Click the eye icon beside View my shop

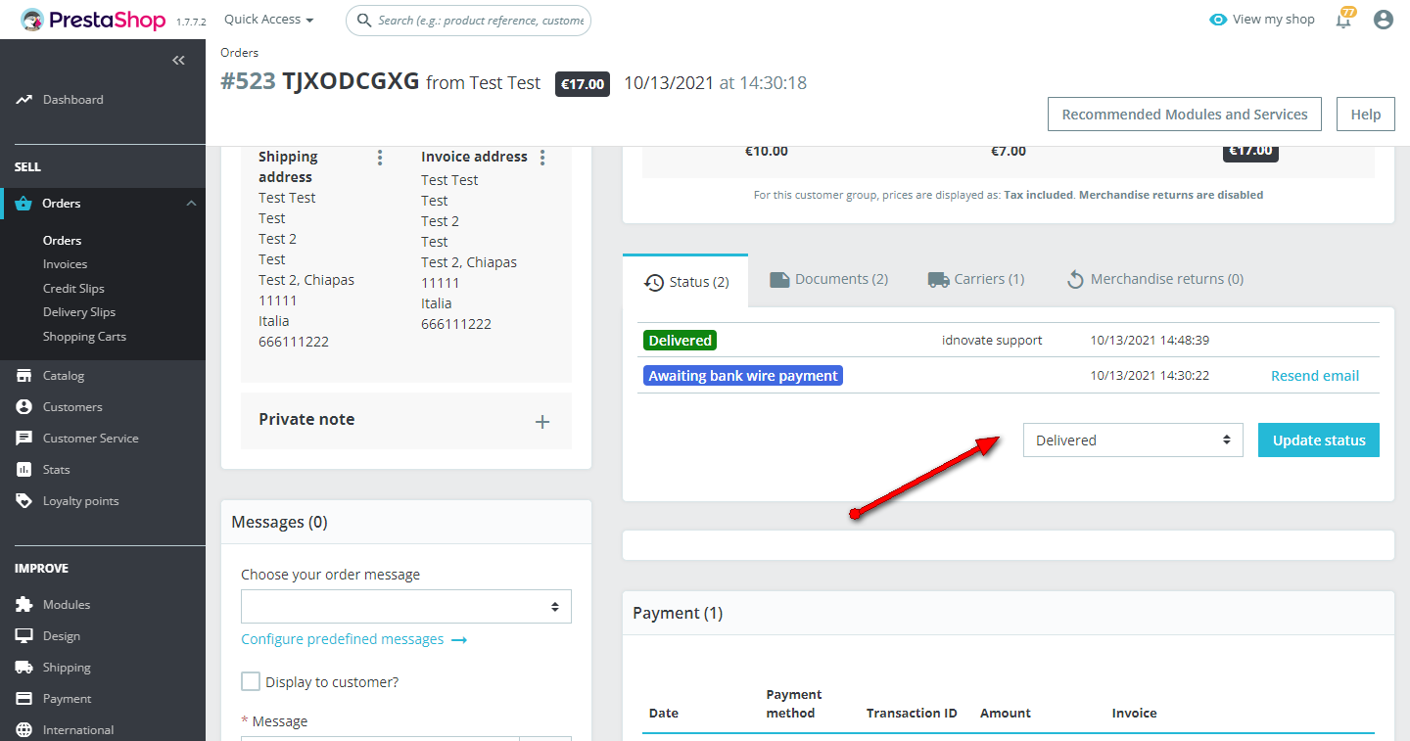point(1218,20)
